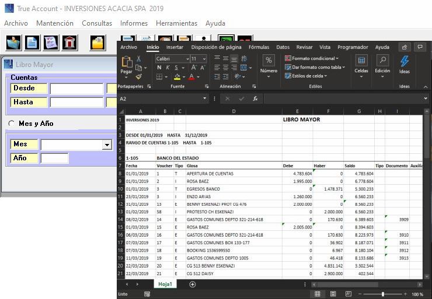Open the Fórmulas tab in Excel
This screenshot has height=299, width=432.
click(259, 47)
